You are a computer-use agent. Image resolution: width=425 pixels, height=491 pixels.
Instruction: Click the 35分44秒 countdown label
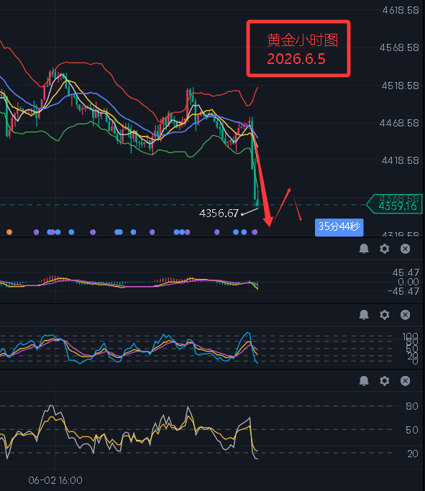(x=339, y=227)
